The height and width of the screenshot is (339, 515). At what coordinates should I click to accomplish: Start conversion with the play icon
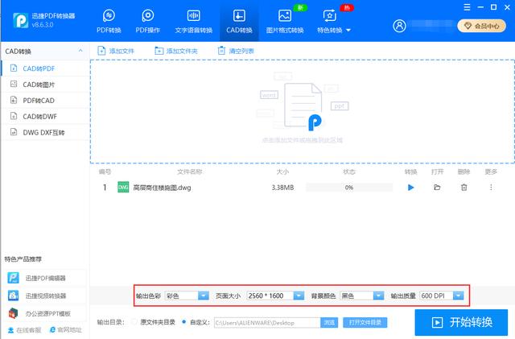point(410,188)
